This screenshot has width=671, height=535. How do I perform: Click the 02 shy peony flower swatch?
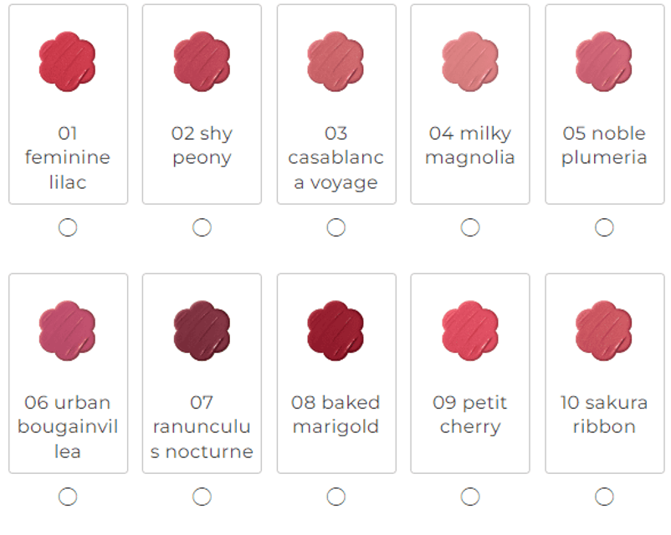pos(202,61)
